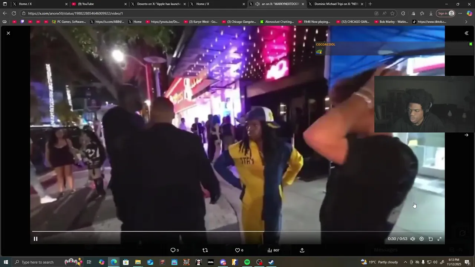Mute the video volume icon
475x267 pixels.
(x=413, y=239)
